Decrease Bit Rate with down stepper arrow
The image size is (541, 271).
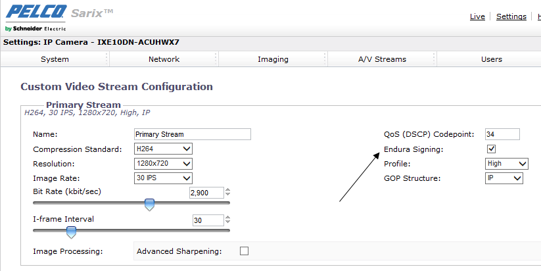pyautogui.click(x=227, y=195)
